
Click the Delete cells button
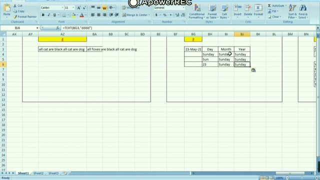click(x=248, y=11)
